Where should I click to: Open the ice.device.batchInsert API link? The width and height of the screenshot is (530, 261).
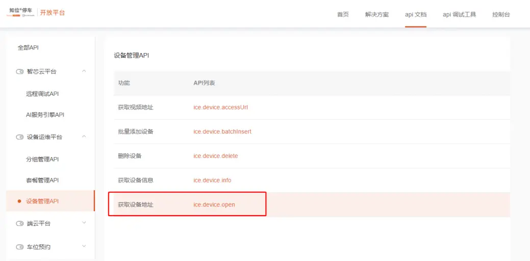[x=222, y=132]
